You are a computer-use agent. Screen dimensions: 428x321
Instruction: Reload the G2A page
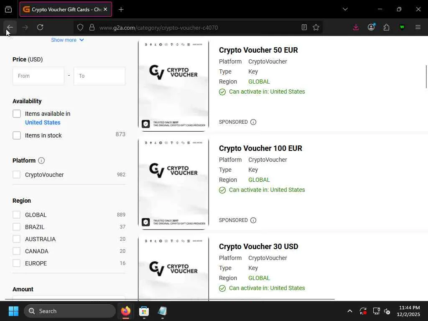40,27
